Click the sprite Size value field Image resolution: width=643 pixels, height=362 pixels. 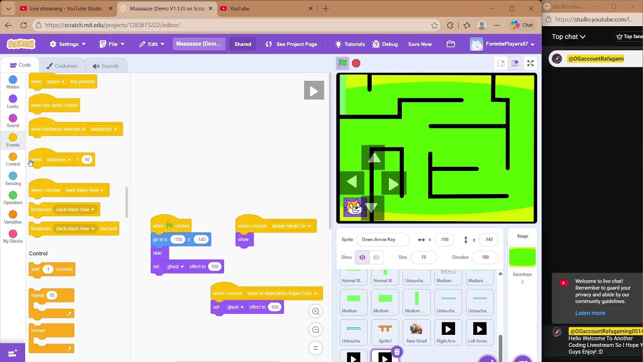click(x=423, y=257)
